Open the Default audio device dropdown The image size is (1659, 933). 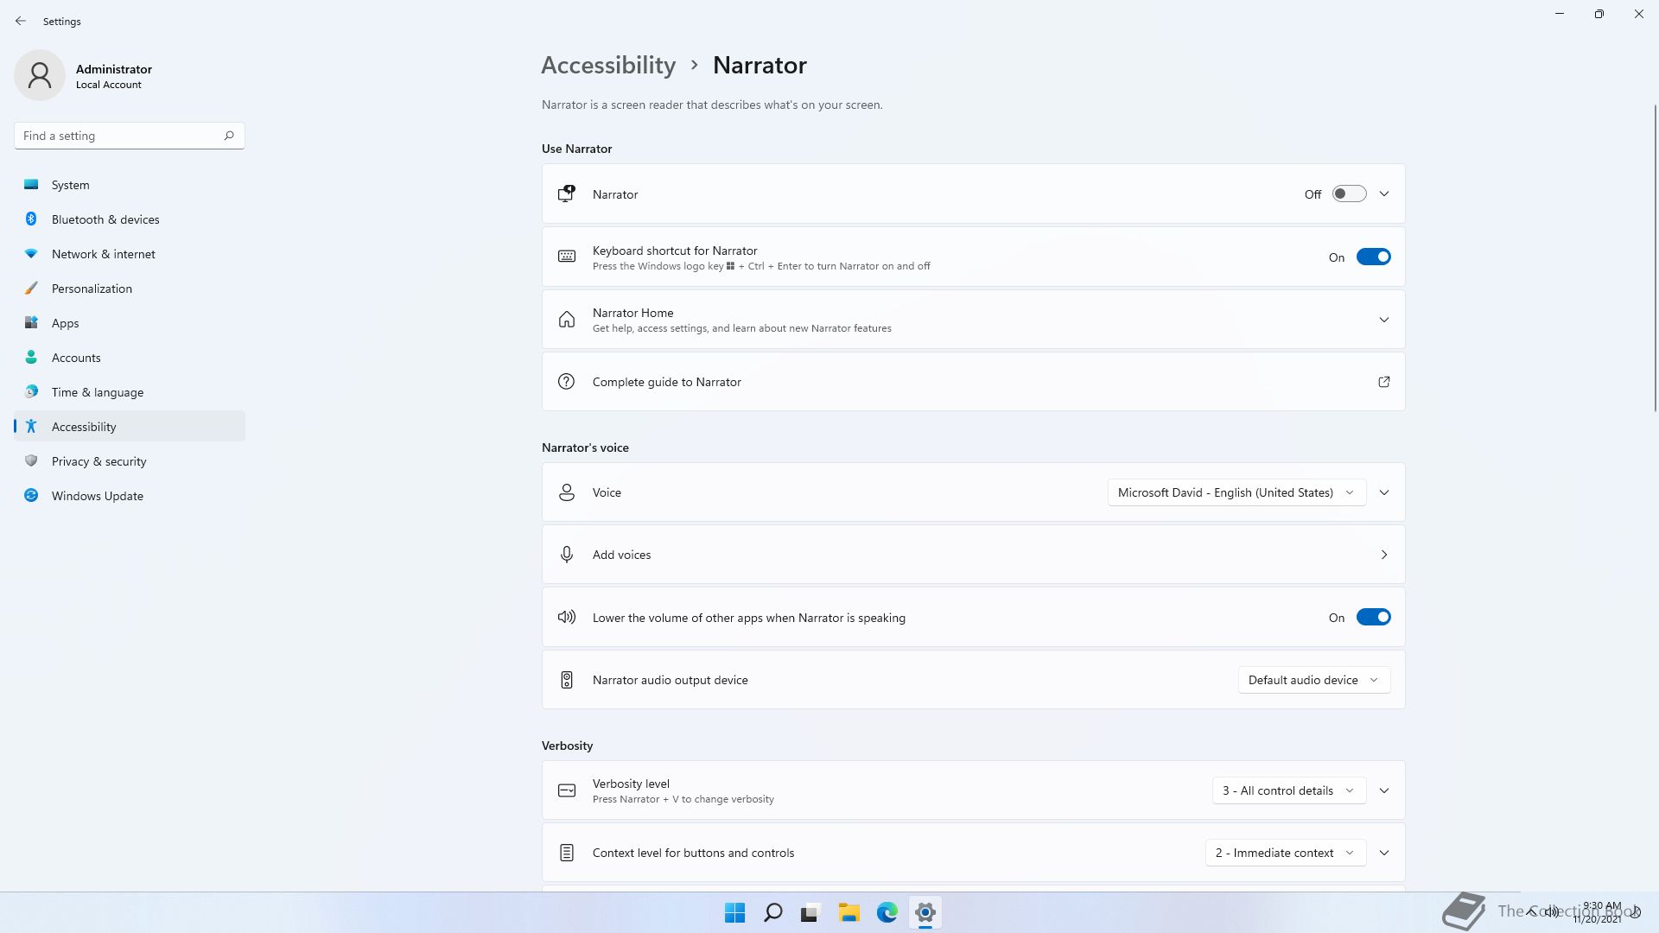click(x=1314, y=680)
